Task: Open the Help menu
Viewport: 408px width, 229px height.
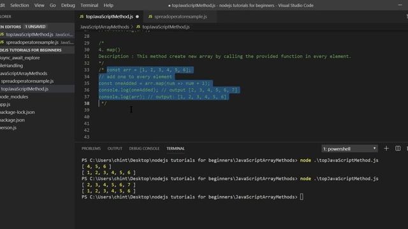Action: pyautogui.click(x=108, y=5)
